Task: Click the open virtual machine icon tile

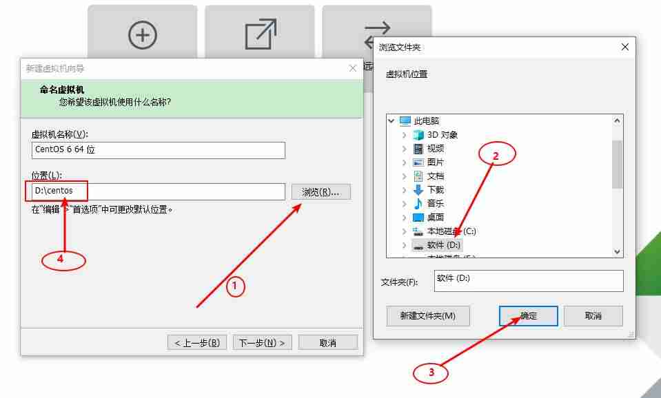Action: [260, 33]
